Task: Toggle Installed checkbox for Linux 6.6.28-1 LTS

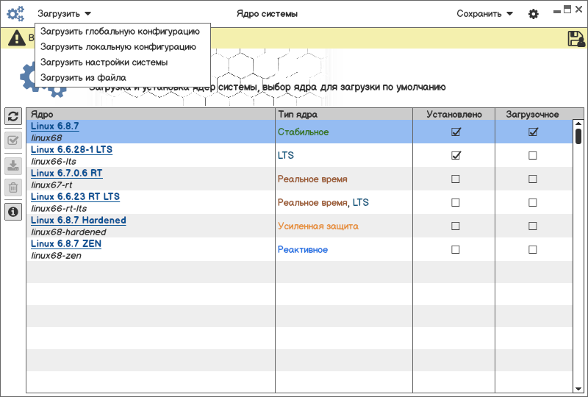Action: tap(456, 156)
